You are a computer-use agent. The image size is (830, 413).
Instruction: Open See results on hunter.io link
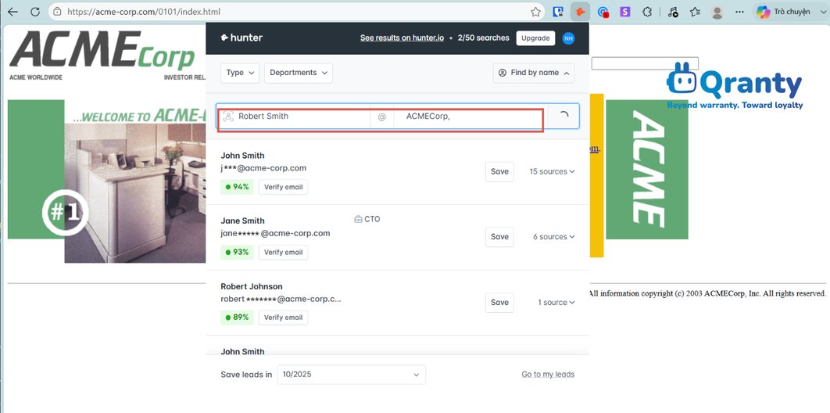pyautogui.click(x=402, y=38)
